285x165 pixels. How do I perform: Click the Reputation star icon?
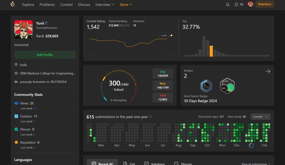(16, 142)
